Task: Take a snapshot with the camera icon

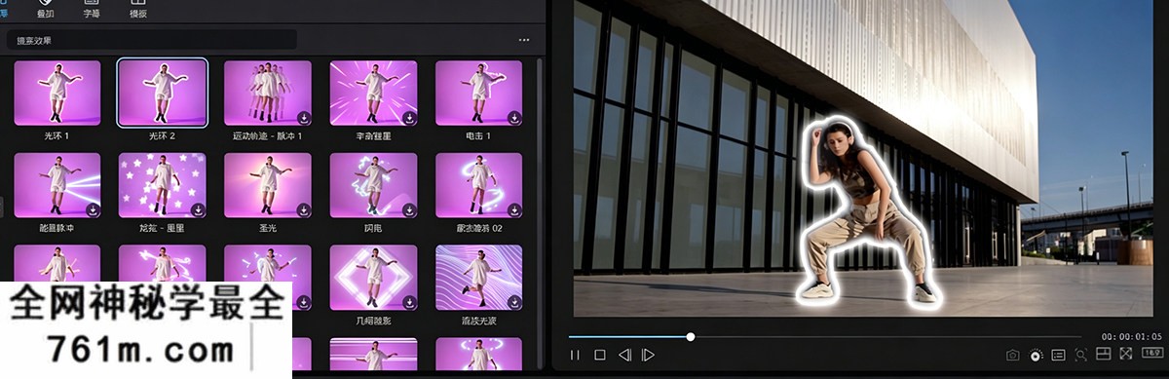Action: pos(1012,355)
